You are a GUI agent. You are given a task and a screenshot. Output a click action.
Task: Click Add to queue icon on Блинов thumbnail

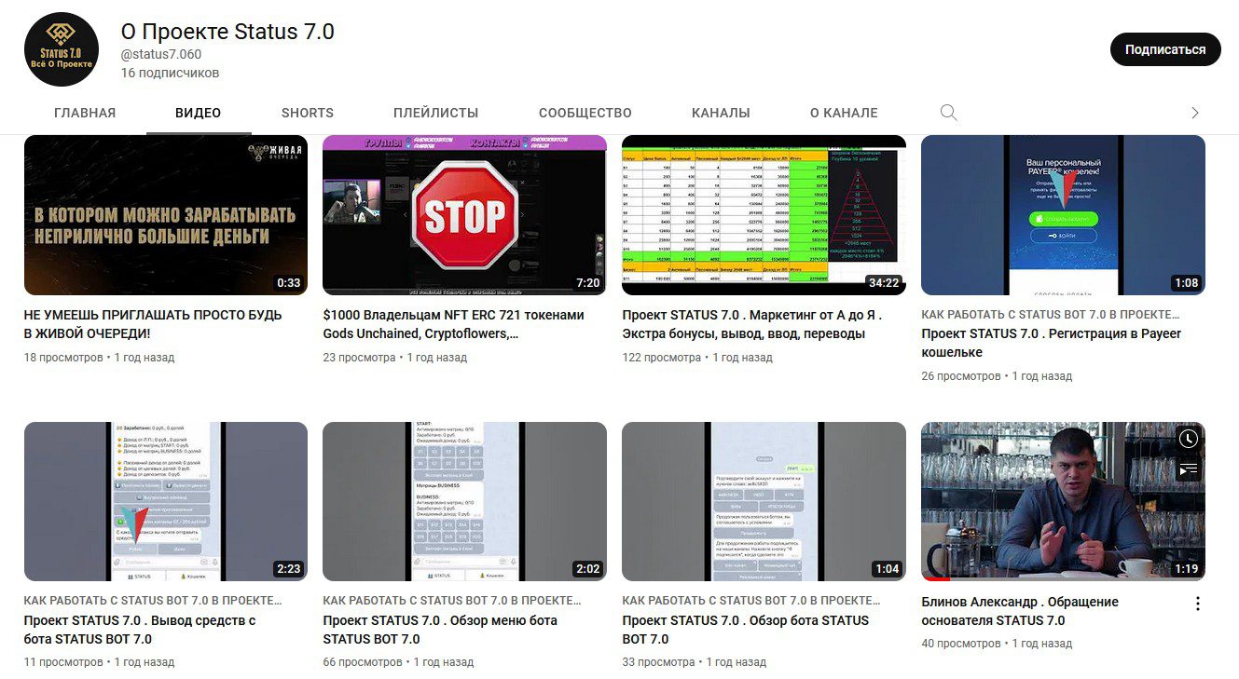pos(1188,469)
